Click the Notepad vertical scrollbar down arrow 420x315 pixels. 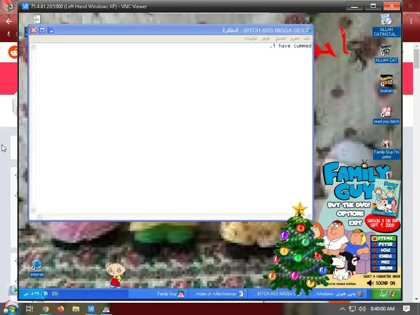coord(33,210)
